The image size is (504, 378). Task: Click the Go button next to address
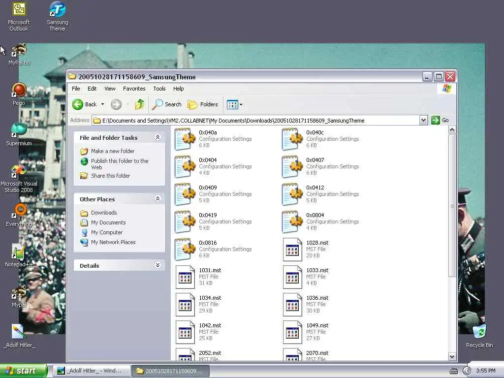click(x=440, y=120)
